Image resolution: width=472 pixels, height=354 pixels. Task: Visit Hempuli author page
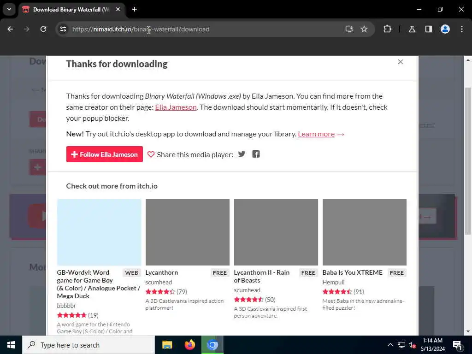334,282
